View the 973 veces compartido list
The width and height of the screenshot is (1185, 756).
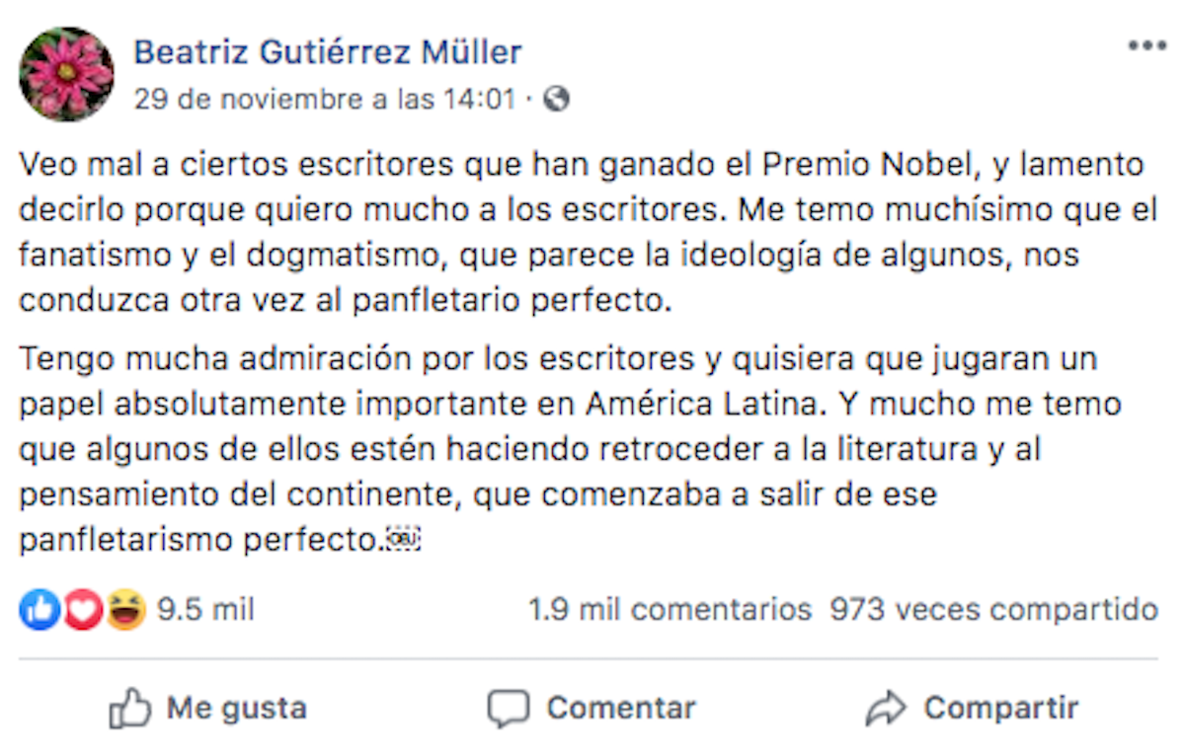993,611
